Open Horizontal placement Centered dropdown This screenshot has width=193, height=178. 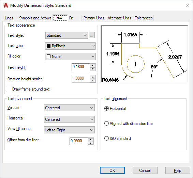click(x=69, y=119)
